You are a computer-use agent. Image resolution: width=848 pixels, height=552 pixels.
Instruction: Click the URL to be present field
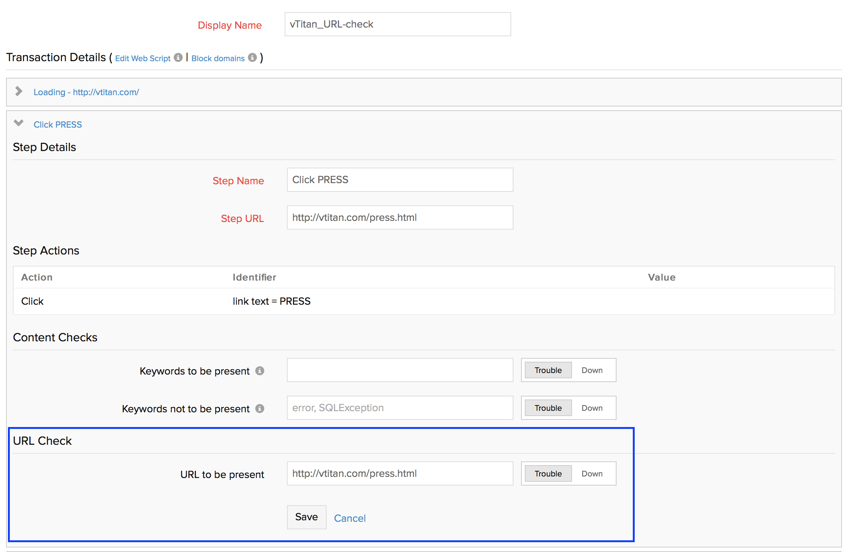click(400, 473)
